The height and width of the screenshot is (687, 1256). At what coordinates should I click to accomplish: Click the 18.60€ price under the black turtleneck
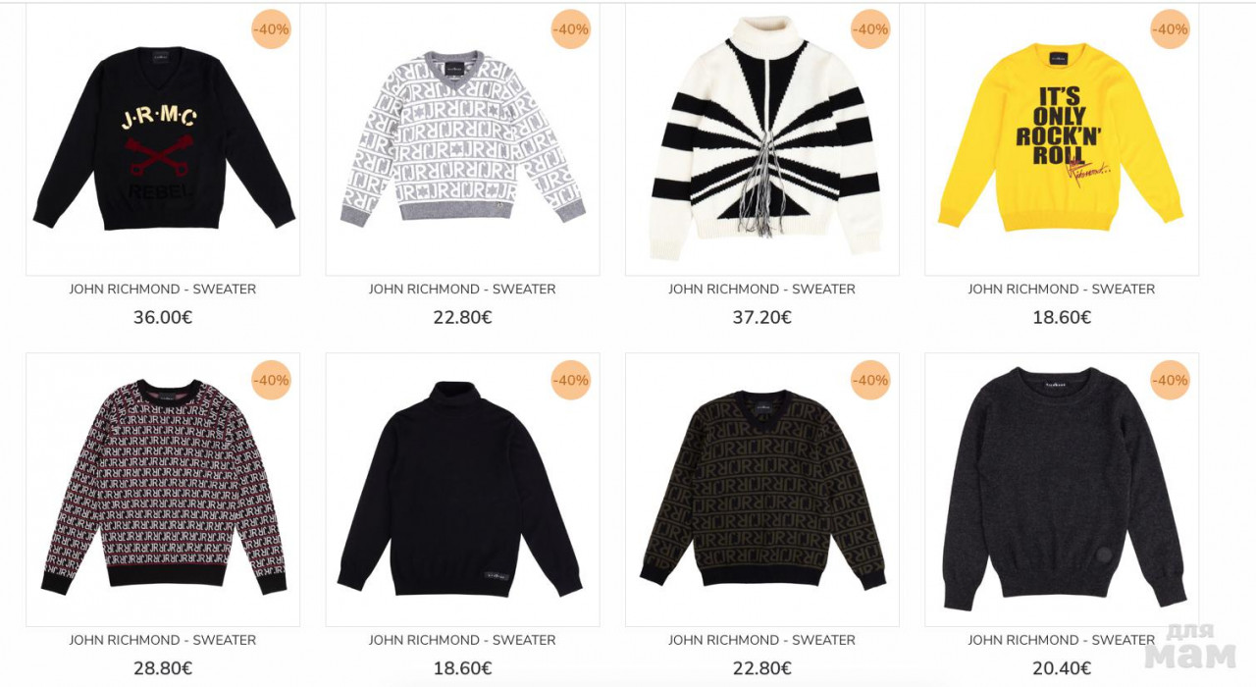click(462, 668)
